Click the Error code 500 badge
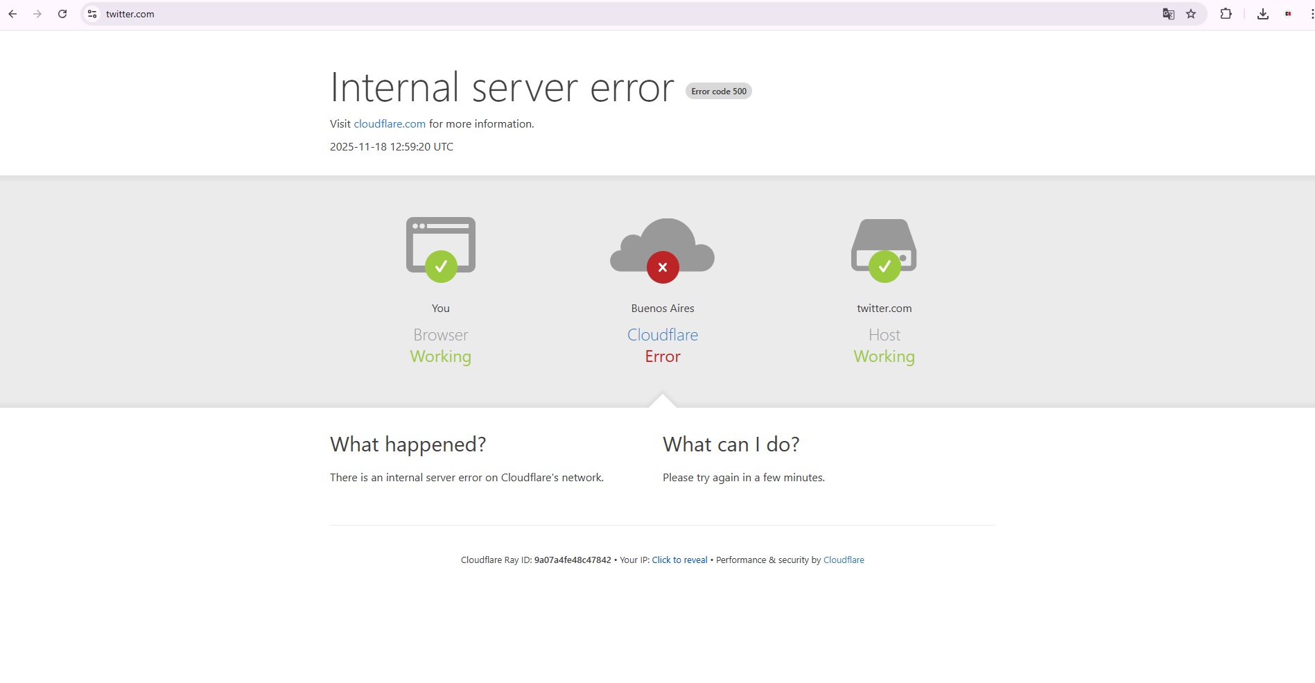This screenshot has width=1315, height=683. (719, 92)
